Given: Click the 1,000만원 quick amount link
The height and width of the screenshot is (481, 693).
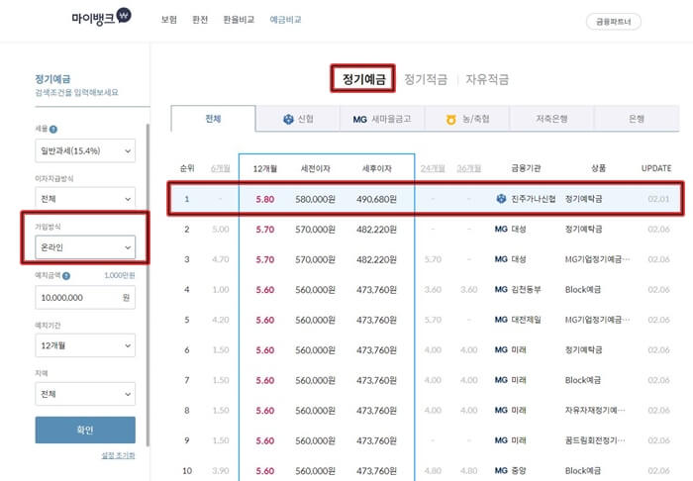Looking at the screenshot, I should [x=120, y=275].
